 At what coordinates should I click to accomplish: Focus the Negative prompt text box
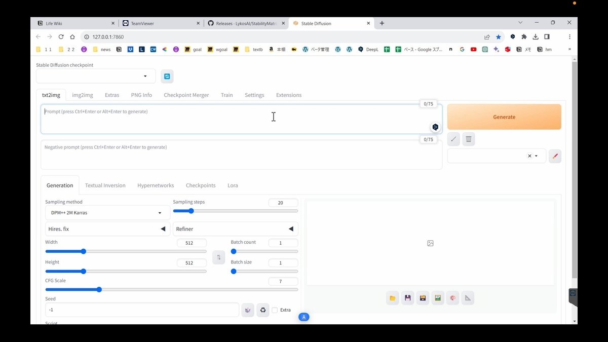coord(241,155)
